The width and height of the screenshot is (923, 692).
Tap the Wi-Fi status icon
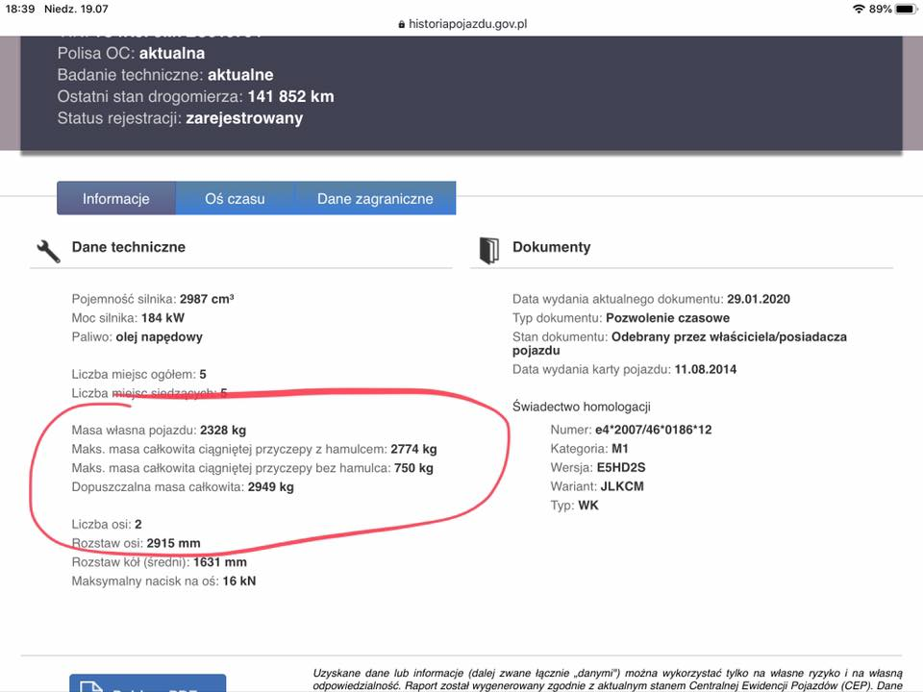click(859, 9)
